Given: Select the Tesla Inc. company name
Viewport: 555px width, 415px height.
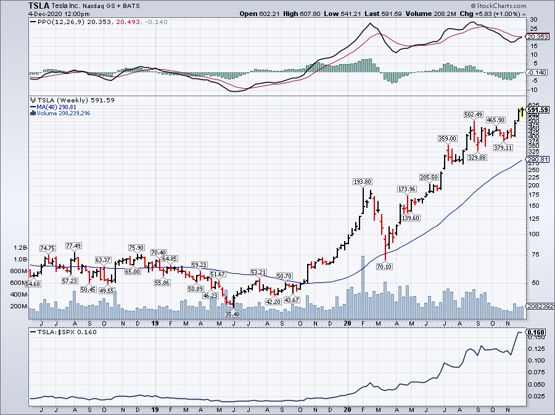Looking at the screenshot, I should pyautogui.click(x=66, y=6).
